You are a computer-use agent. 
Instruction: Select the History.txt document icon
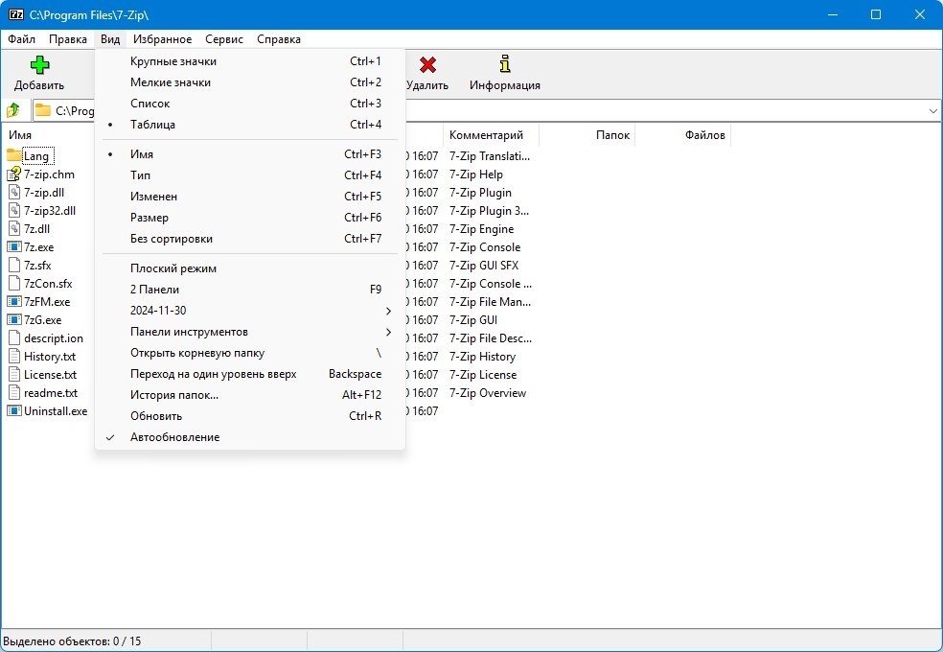[13, 356]
